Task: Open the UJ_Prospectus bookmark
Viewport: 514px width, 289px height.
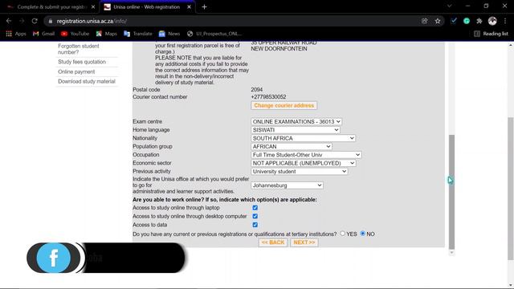Action: point(214,34)
